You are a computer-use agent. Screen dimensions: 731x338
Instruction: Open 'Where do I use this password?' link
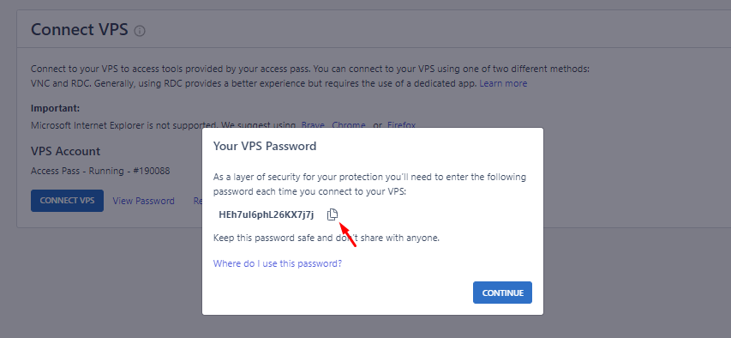coord(278,263)
